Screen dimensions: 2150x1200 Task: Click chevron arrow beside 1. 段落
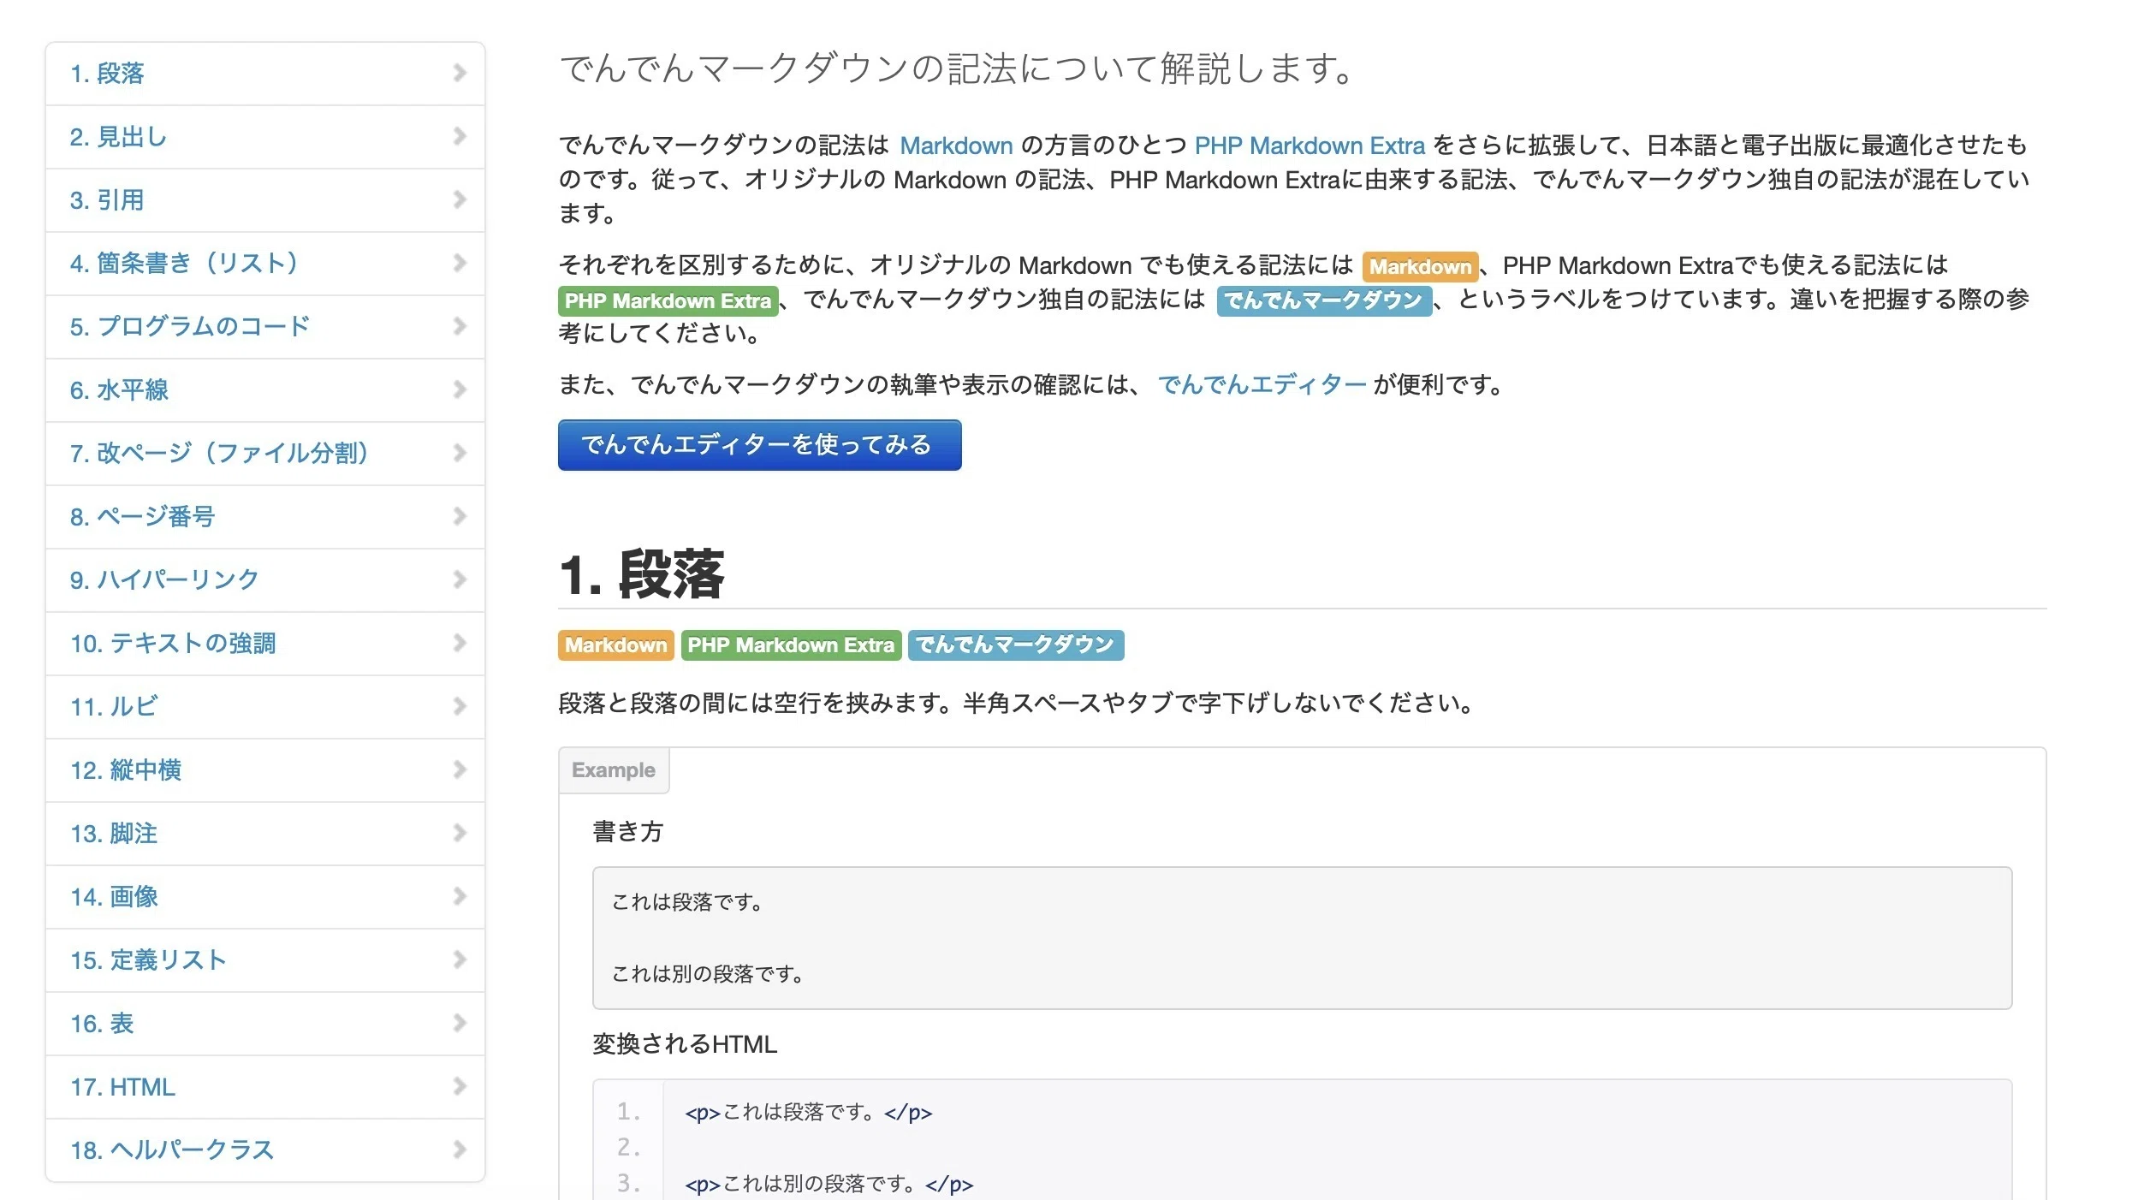click(x=460, y=73)
